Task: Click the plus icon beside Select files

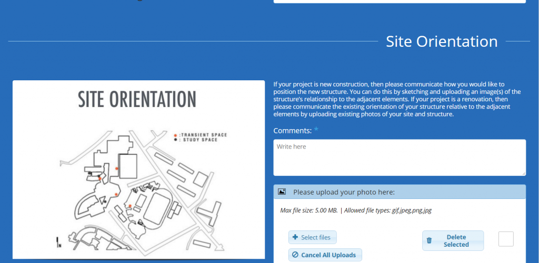Action: coord(295,237)
